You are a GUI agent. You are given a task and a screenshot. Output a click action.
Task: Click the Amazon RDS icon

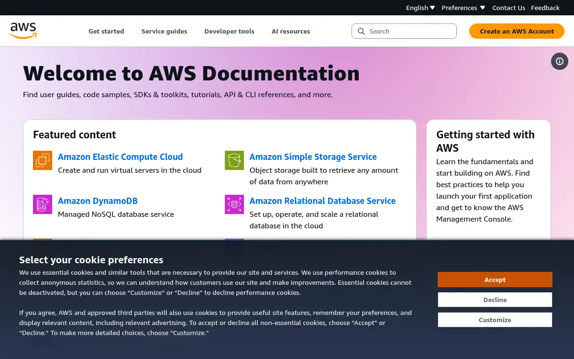234,204
